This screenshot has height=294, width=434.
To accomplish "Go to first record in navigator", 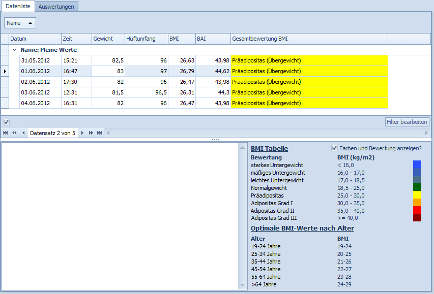I will tap(5, 133).
